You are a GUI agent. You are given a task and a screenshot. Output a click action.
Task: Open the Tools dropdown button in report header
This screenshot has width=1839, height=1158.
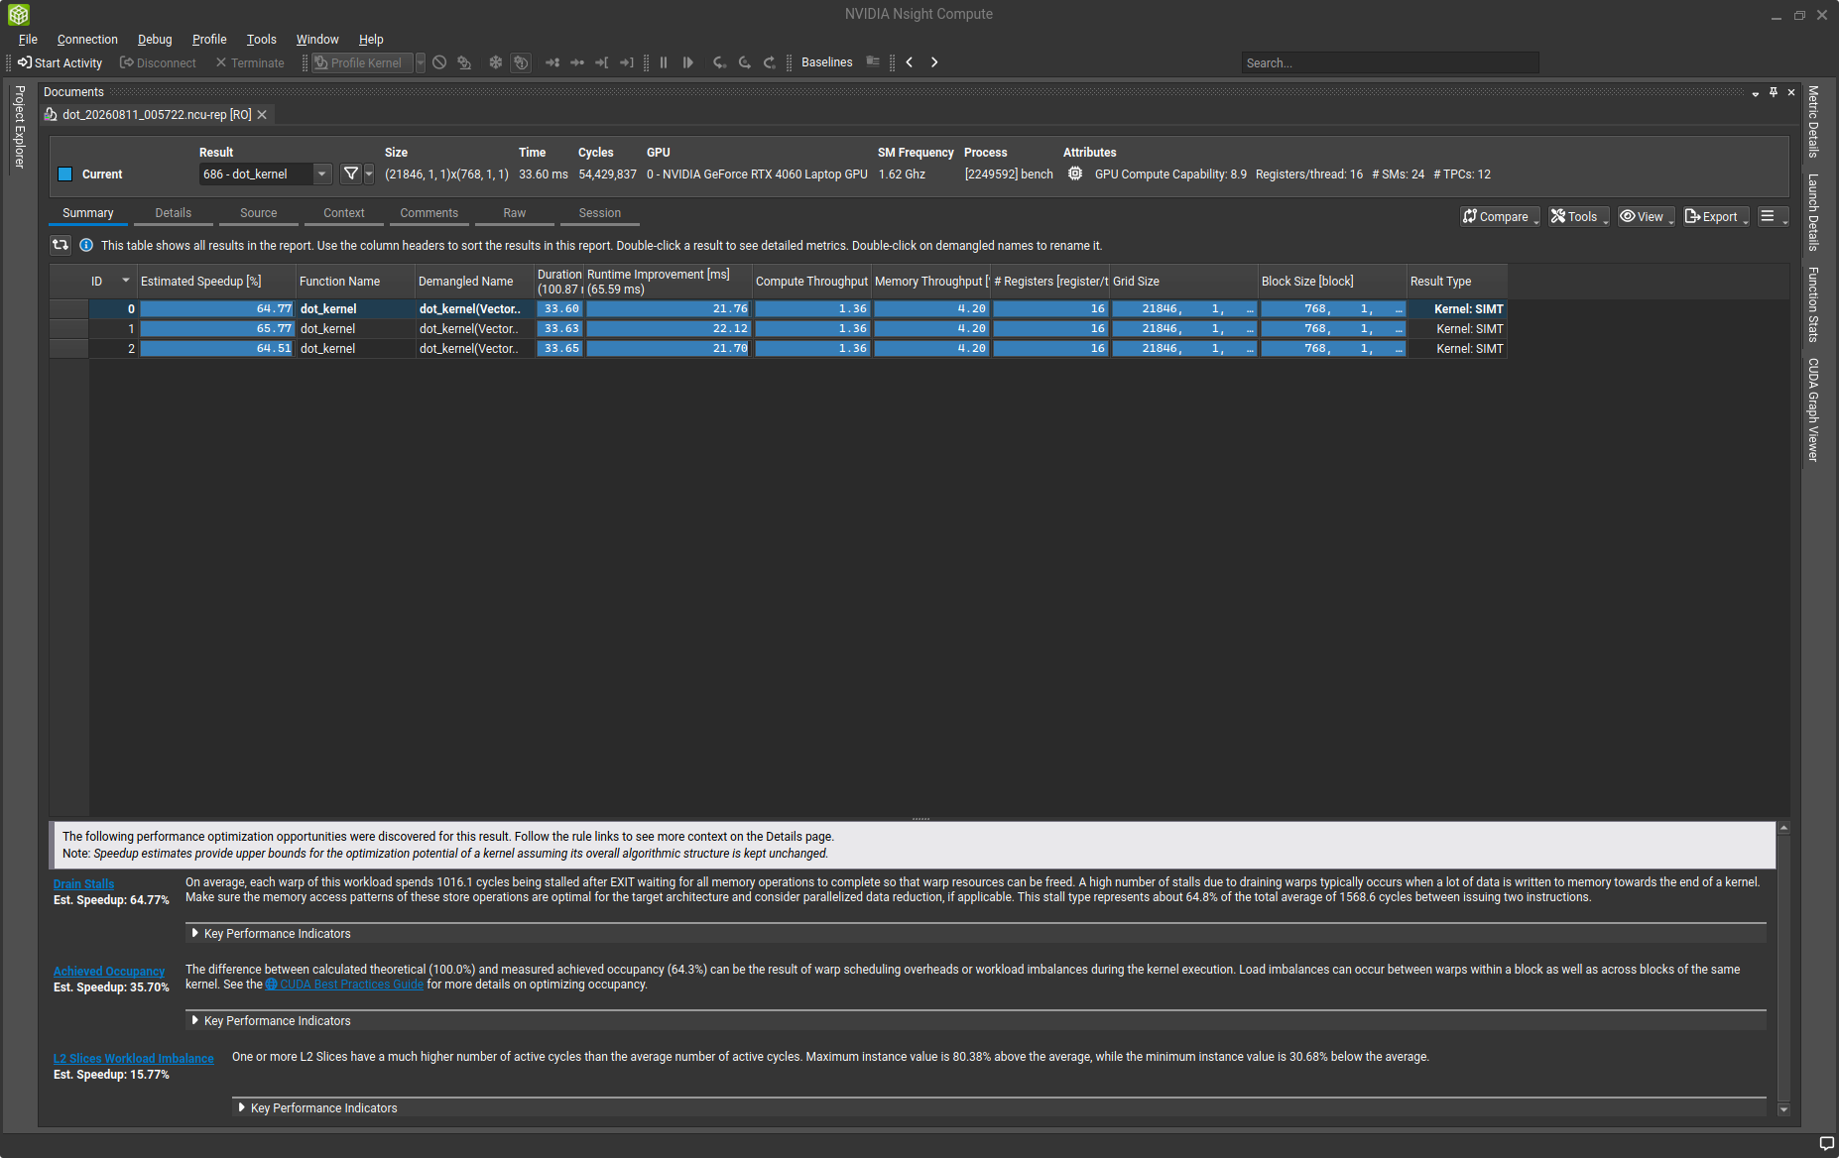pos(1578,216)
